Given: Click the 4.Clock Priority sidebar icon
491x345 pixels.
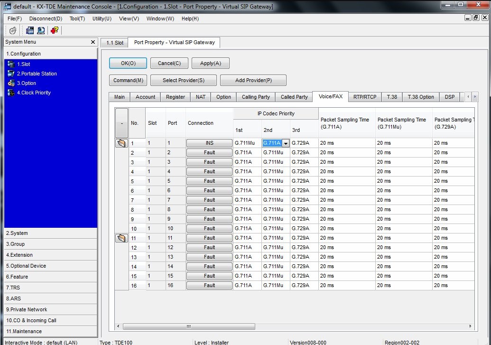Looking at the screenshot, I should pyautogui.click(x=11, y=93).
